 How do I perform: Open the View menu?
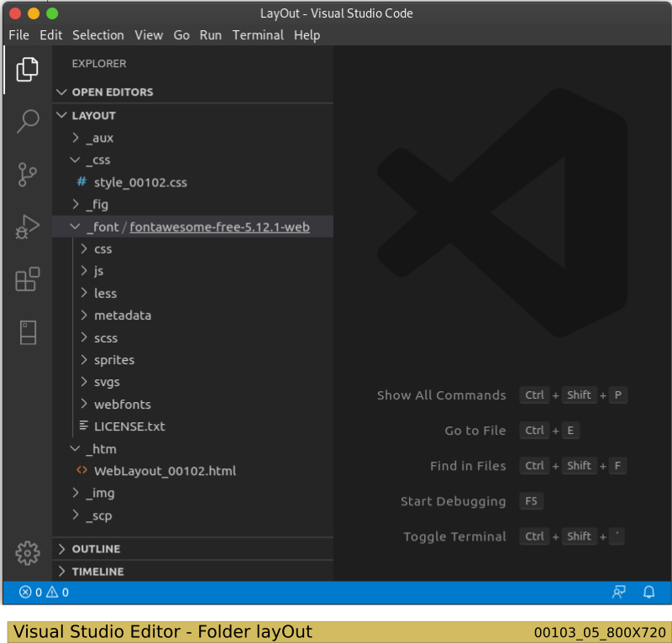pos(149,35)
